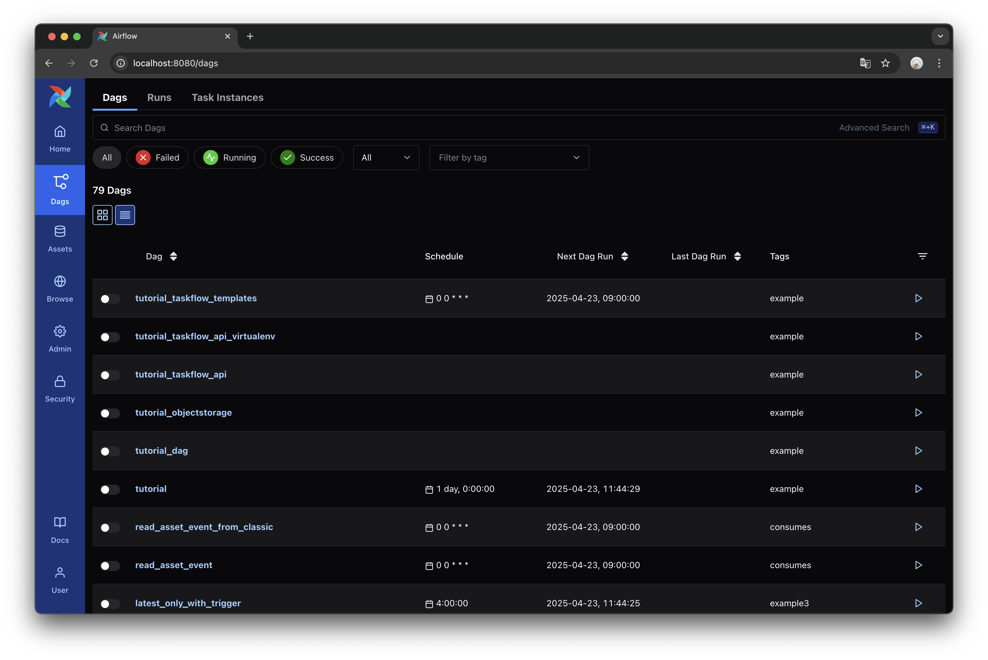This screenshot has width=988, height=660.
Task: Filter dags by Failed status
Action: tap(158, 158)
